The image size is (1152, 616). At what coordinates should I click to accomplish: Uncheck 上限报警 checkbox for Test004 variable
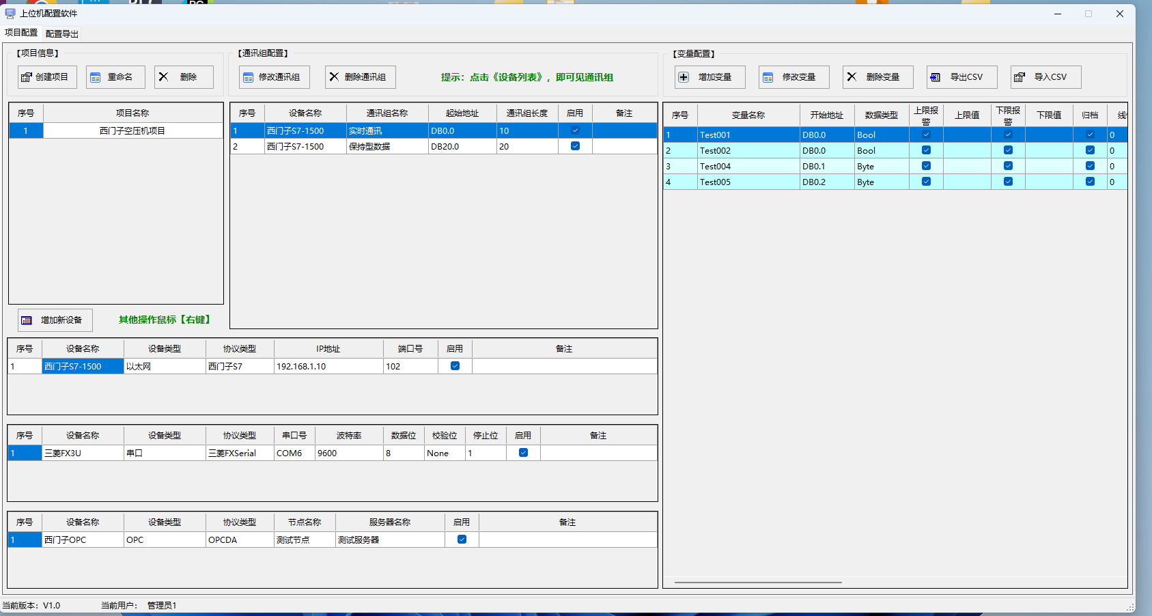926,166
